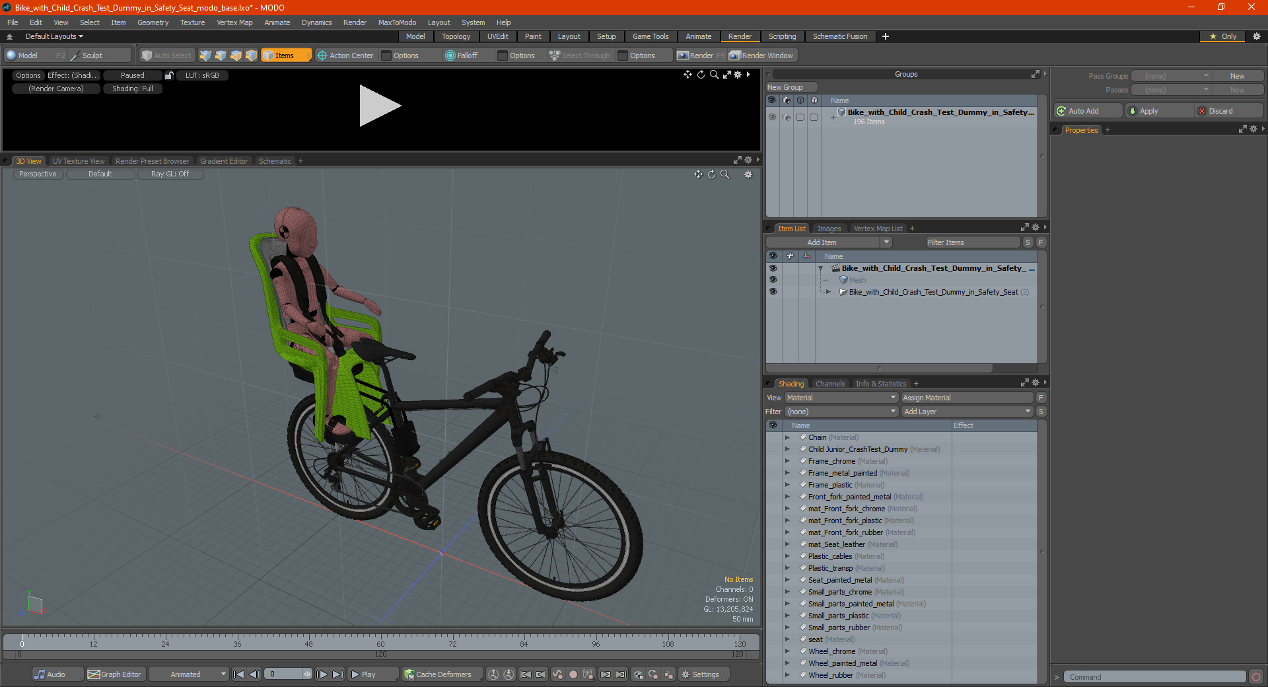
Task: Click 3D viewport zoom magnifier icon
Action: (x=724, y=174)
